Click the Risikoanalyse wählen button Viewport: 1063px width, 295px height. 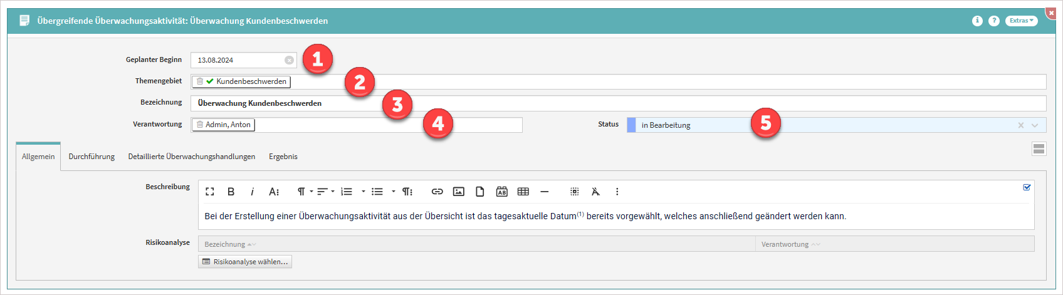click(245, 262)
